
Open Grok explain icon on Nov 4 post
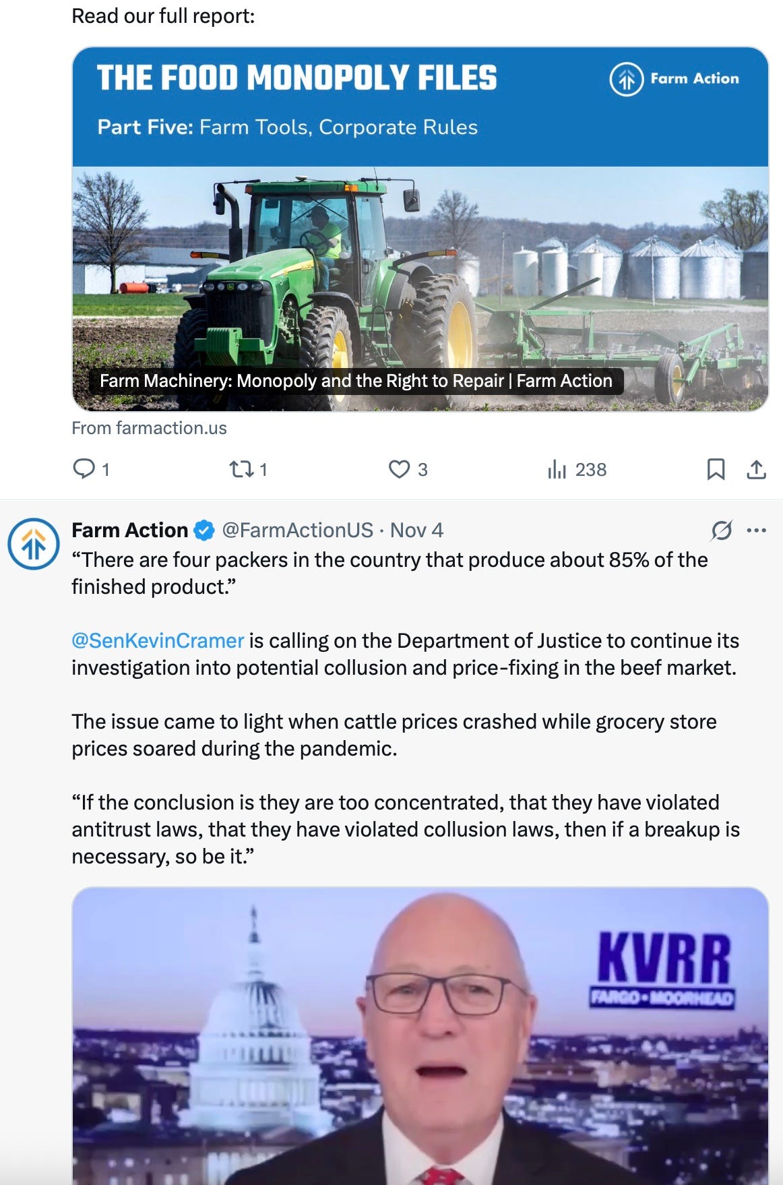[x=721, y=530]
